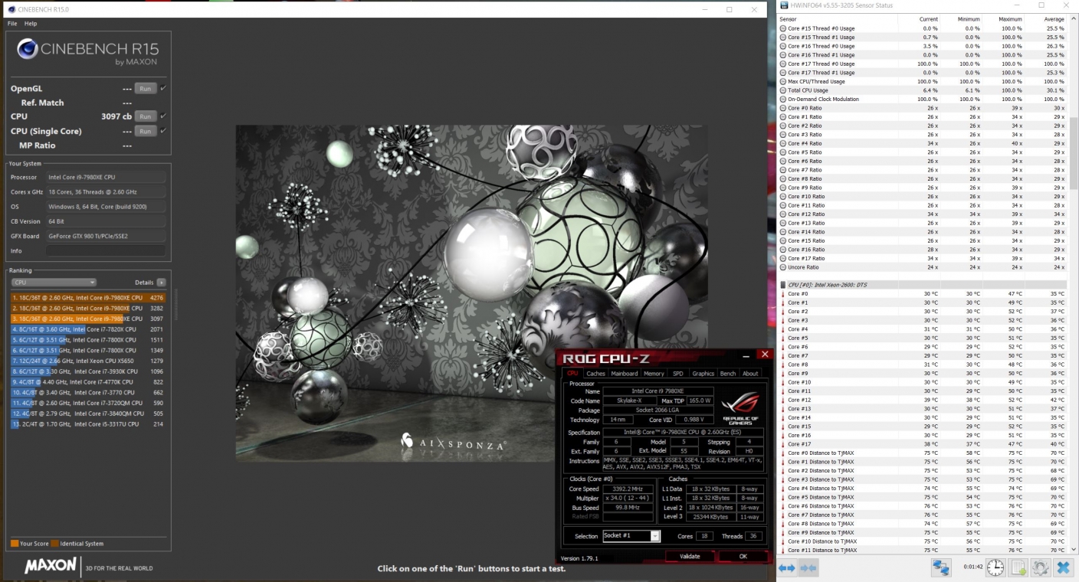Click the ROG Republic of Gamers logo
The image size is (1079, 582).
point(740,408)
